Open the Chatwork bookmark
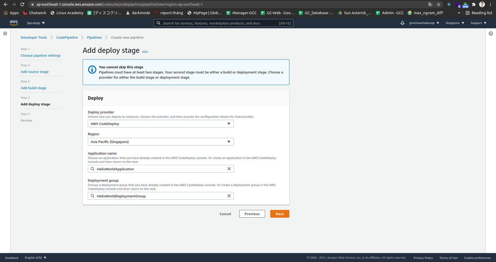The height and width of the screenshot is (262, 496). click(35, 13)
